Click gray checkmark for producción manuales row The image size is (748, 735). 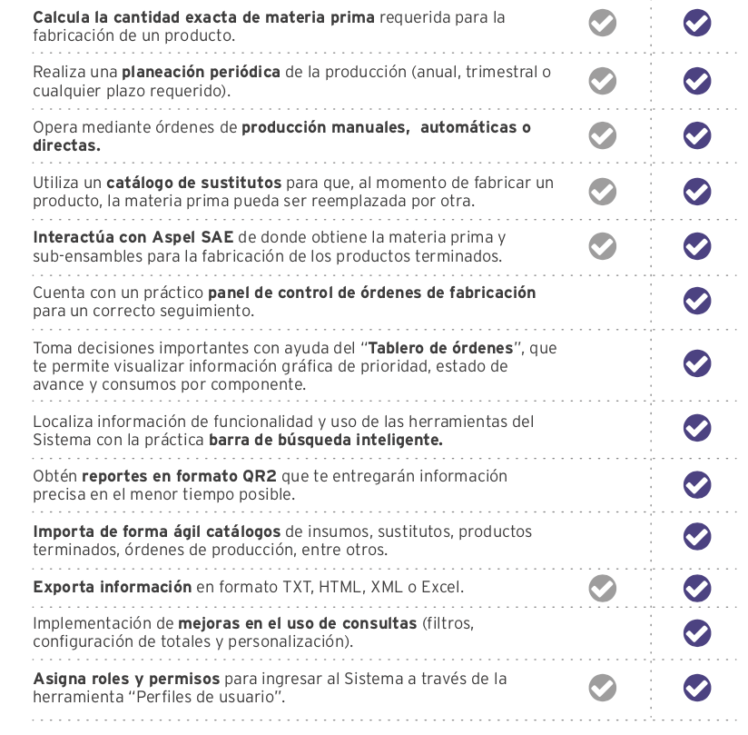click(602, 135)
